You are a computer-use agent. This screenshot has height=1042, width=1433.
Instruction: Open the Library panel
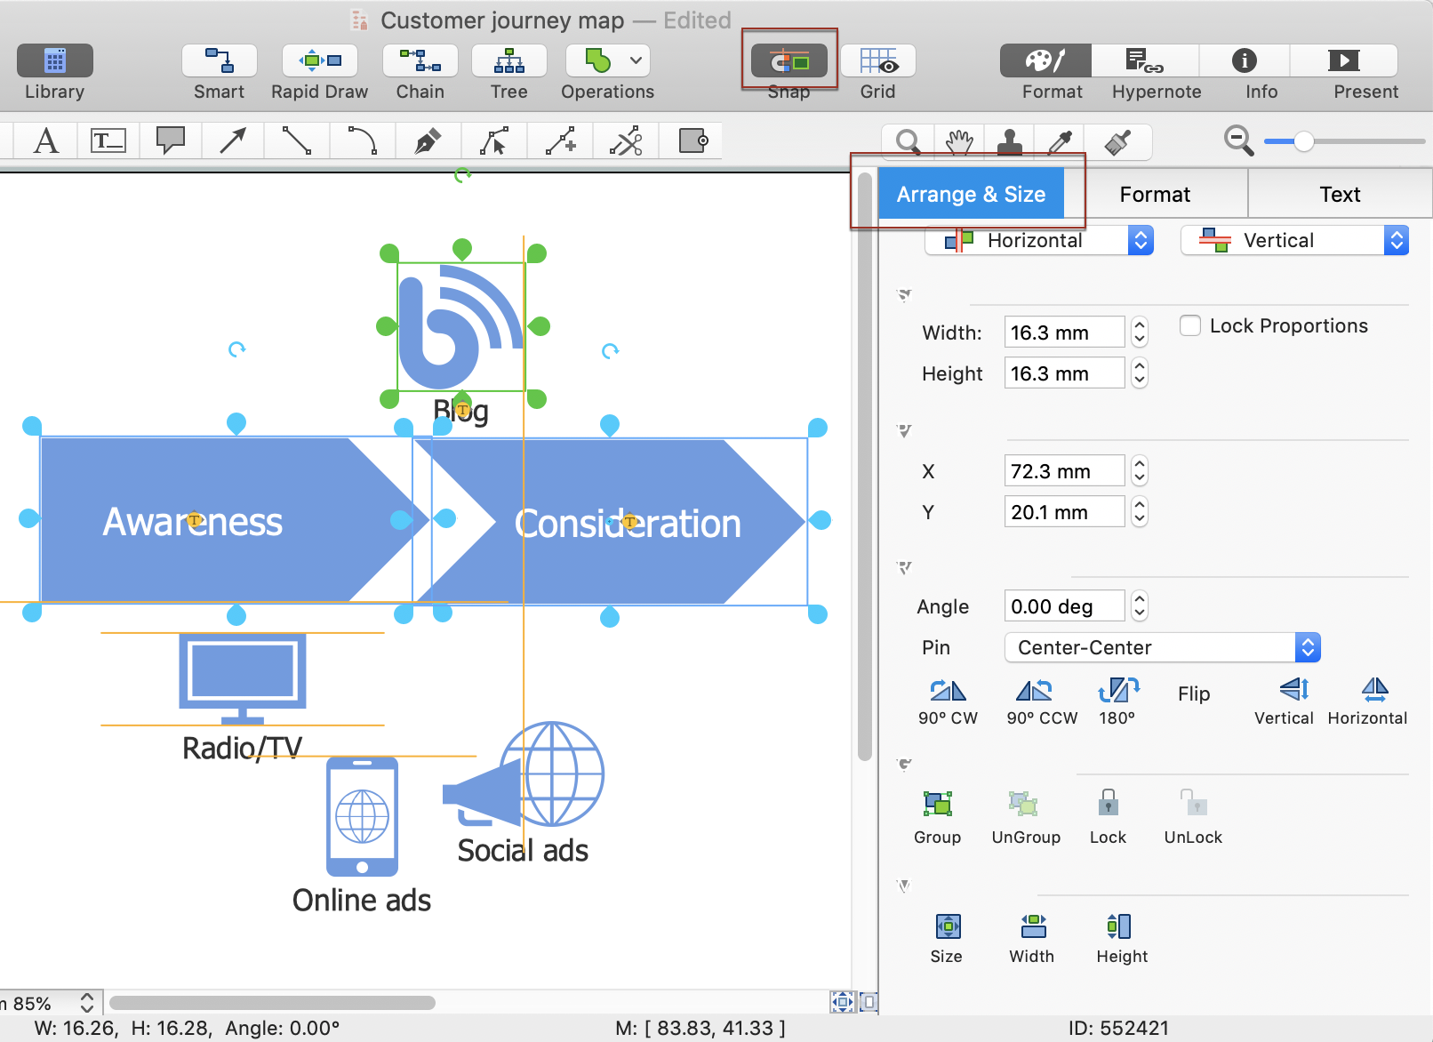coord(55,61)
